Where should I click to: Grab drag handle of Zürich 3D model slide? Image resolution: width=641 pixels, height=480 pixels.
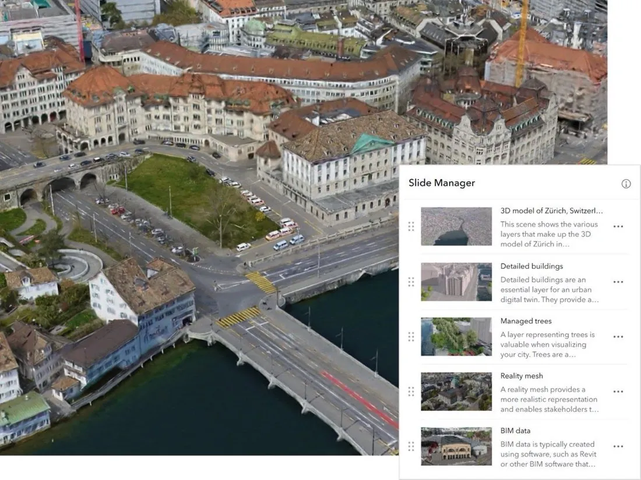coord(411,226)
